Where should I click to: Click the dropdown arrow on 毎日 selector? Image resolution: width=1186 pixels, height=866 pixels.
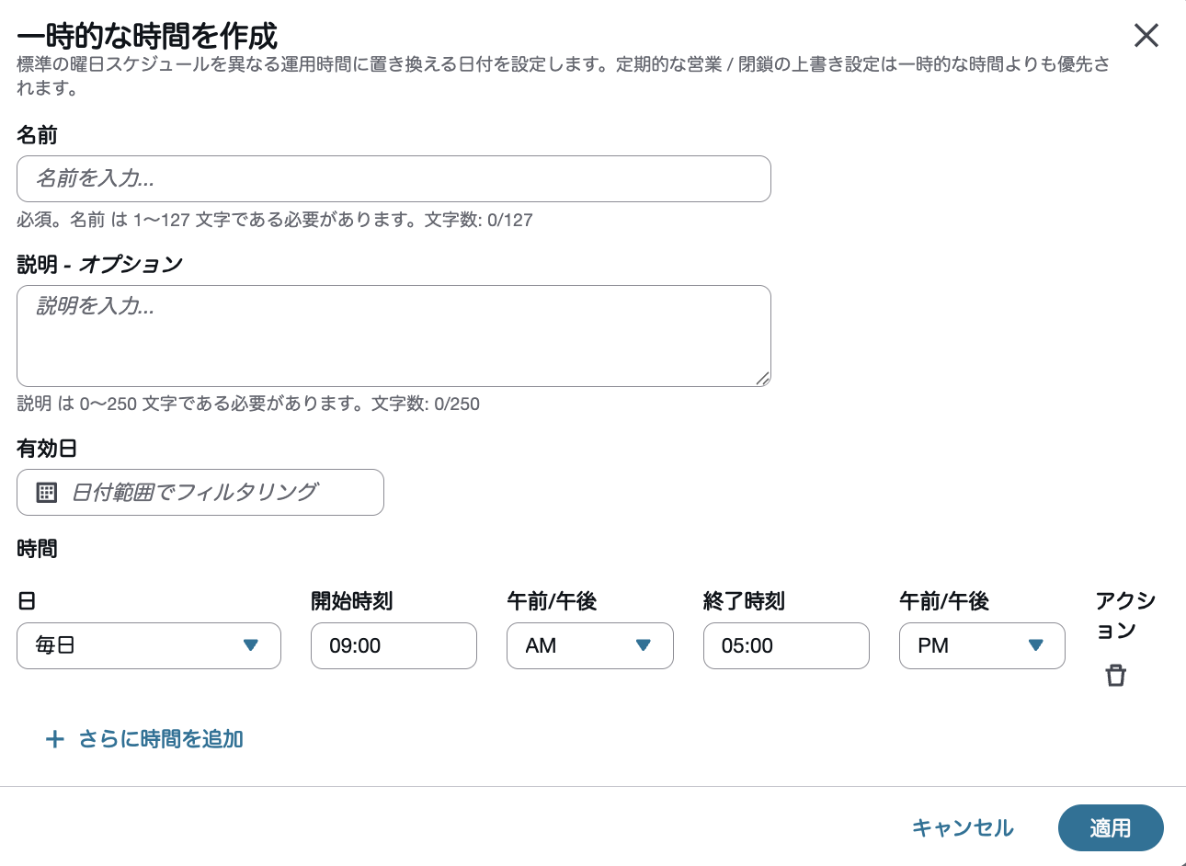coord(250,645)
